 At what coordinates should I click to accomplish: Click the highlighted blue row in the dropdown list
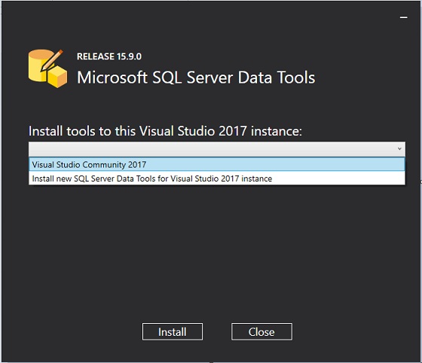[x=217, y=165]
